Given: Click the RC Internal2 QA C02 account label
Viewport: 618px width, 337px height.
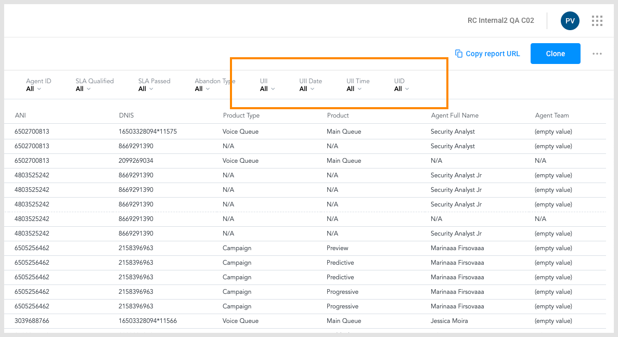Looking at the screenshot, I should click(501, 20).
